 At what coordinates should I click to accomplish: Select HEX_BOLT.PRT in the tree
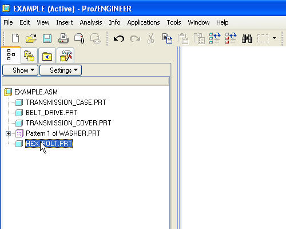click(49, 144)
